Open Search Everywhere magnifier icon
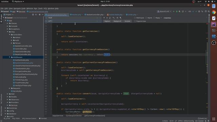 click(209, 12)
